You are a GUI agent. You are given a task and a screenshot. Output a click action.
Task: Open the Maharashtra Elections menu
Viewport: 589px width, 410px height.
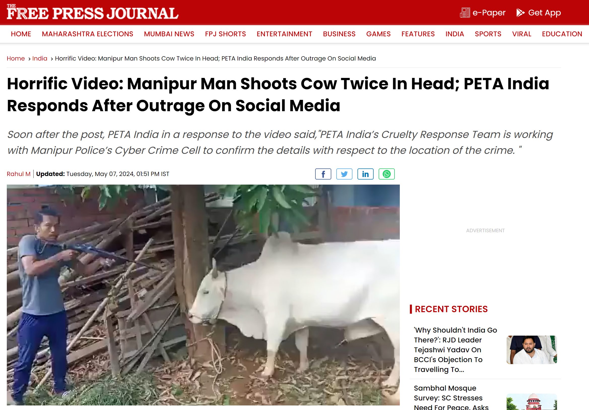[87, 34]
